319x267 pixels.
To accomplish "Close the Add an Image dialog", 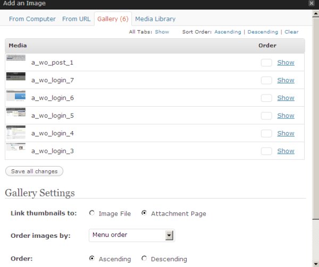I will pyautogui.click(x=311, y=3).
